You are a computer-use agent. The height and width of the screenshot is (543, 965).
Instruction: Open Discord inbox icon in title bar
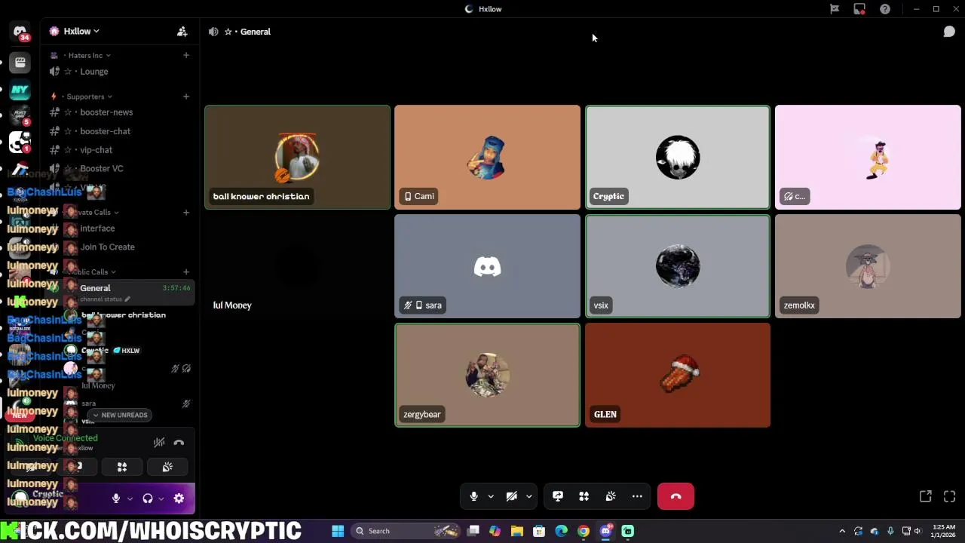tap(859, 9)
